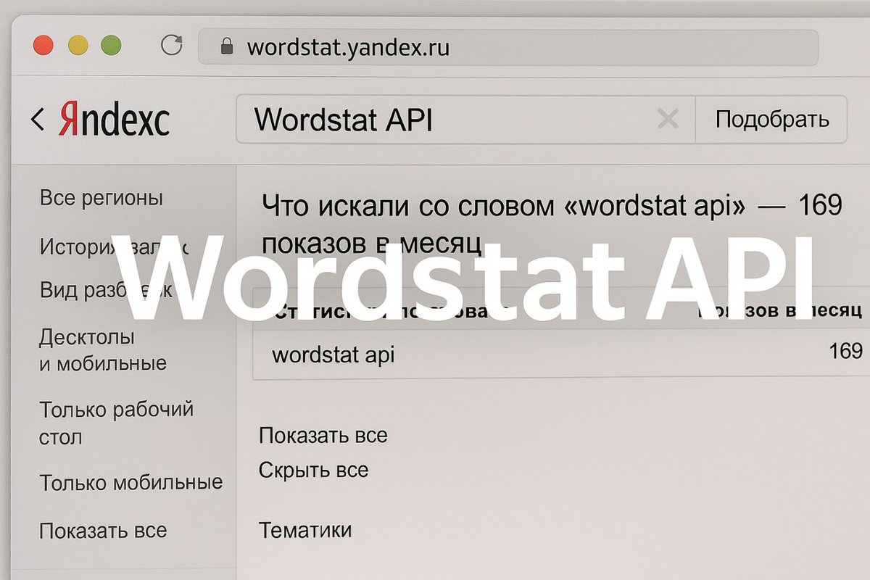Click the Подобрать button
This screenshot has width=870, height=580.
point(771,119)
